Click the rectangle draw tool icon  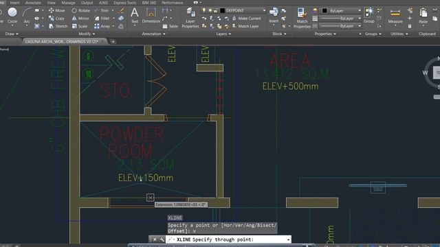click(37, 11)
